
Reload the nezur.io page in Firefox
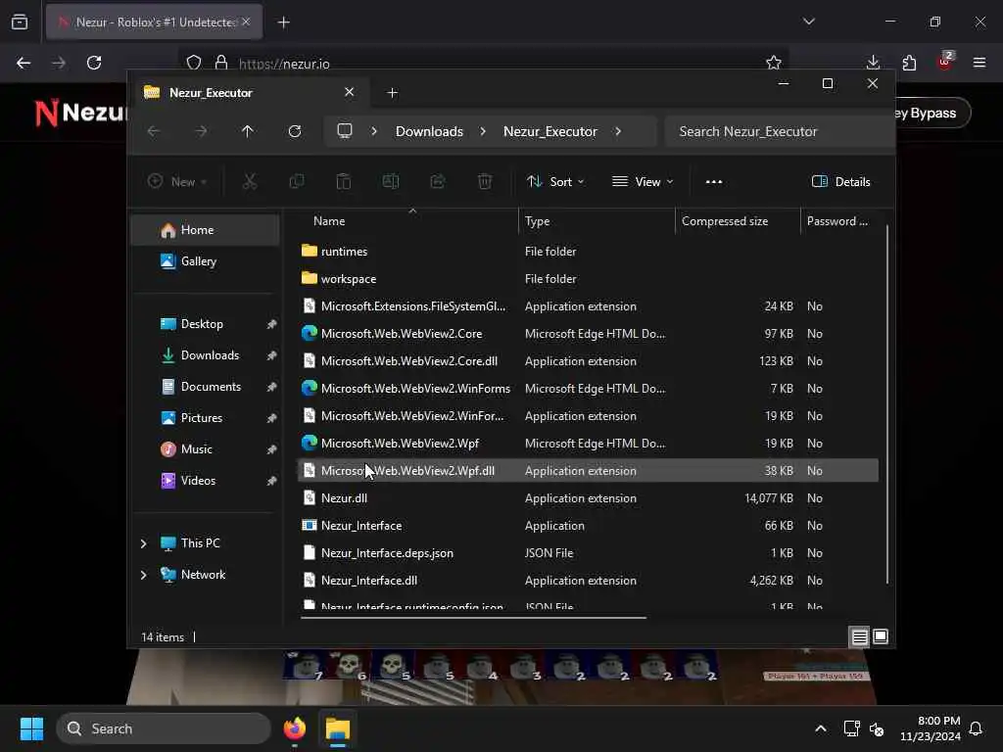(x=94, y=63)
